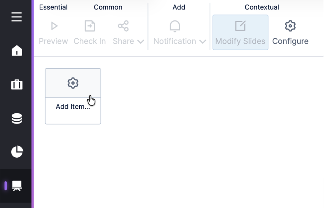Click the Common group label
This screenshot has height=208, width=324.
click(108, 7)
